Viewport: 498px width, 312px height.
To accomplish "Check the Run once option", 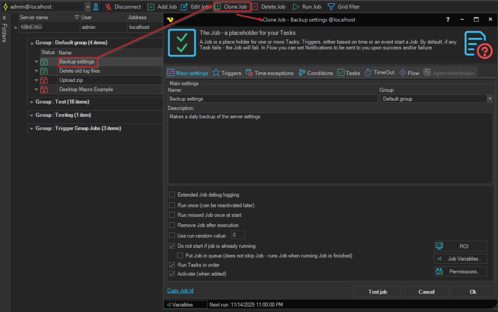I will (172, 205).
